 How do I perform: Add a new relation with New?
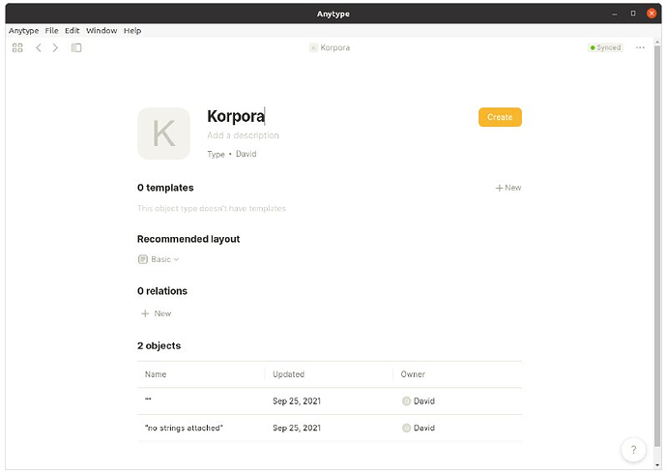pos(156,313)
